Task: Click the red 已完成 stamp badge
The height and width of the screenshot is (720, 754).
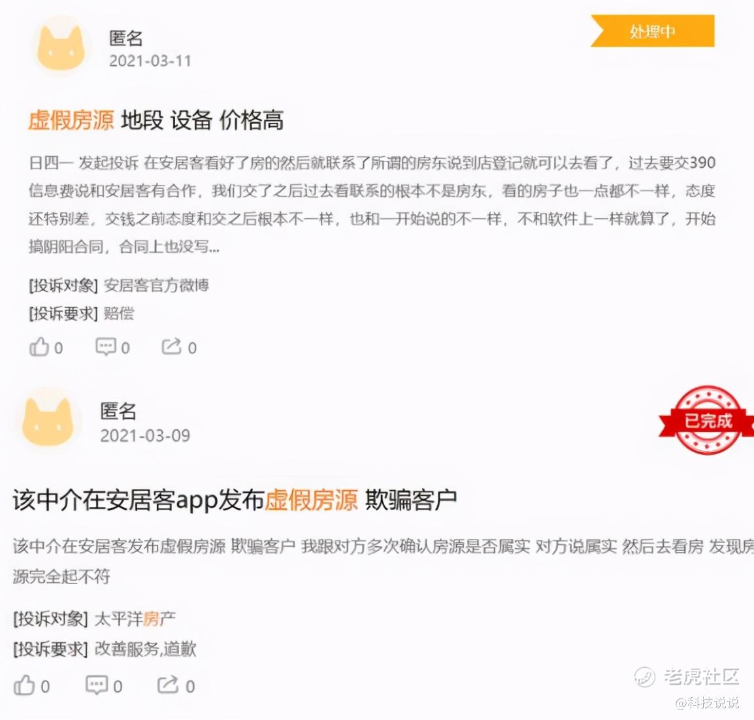Action: pos(706,420)
